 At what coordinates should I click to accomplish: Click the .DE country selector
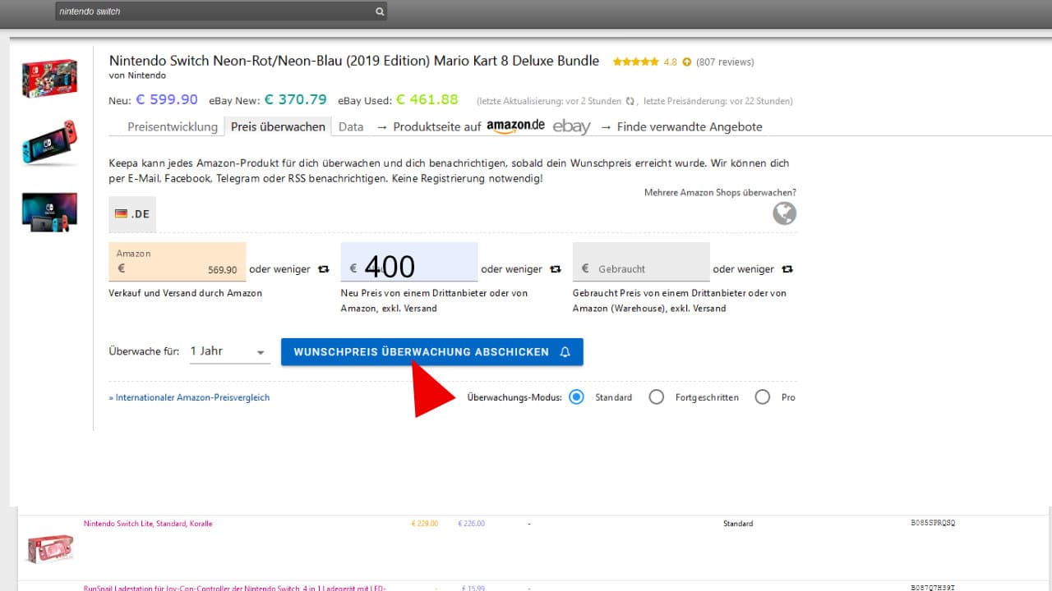[132, 213]
